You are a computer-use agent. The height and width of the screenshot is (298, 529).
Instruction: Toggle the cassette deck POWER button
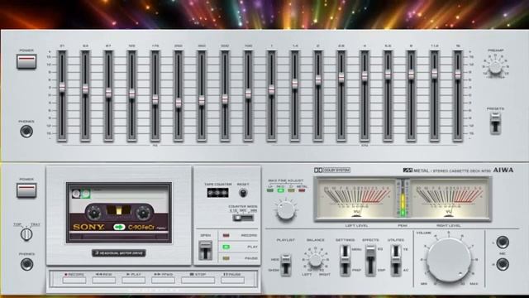pyautogui.click(x=26, y=190)
